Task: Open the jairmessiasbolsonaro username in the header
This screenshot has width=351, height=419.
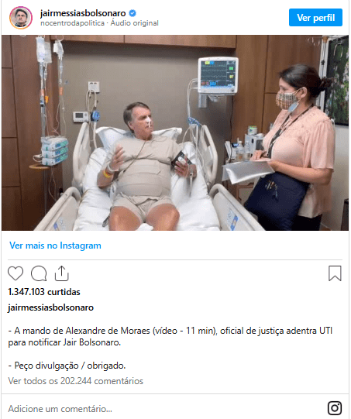Action: click(x=83, y=13)
